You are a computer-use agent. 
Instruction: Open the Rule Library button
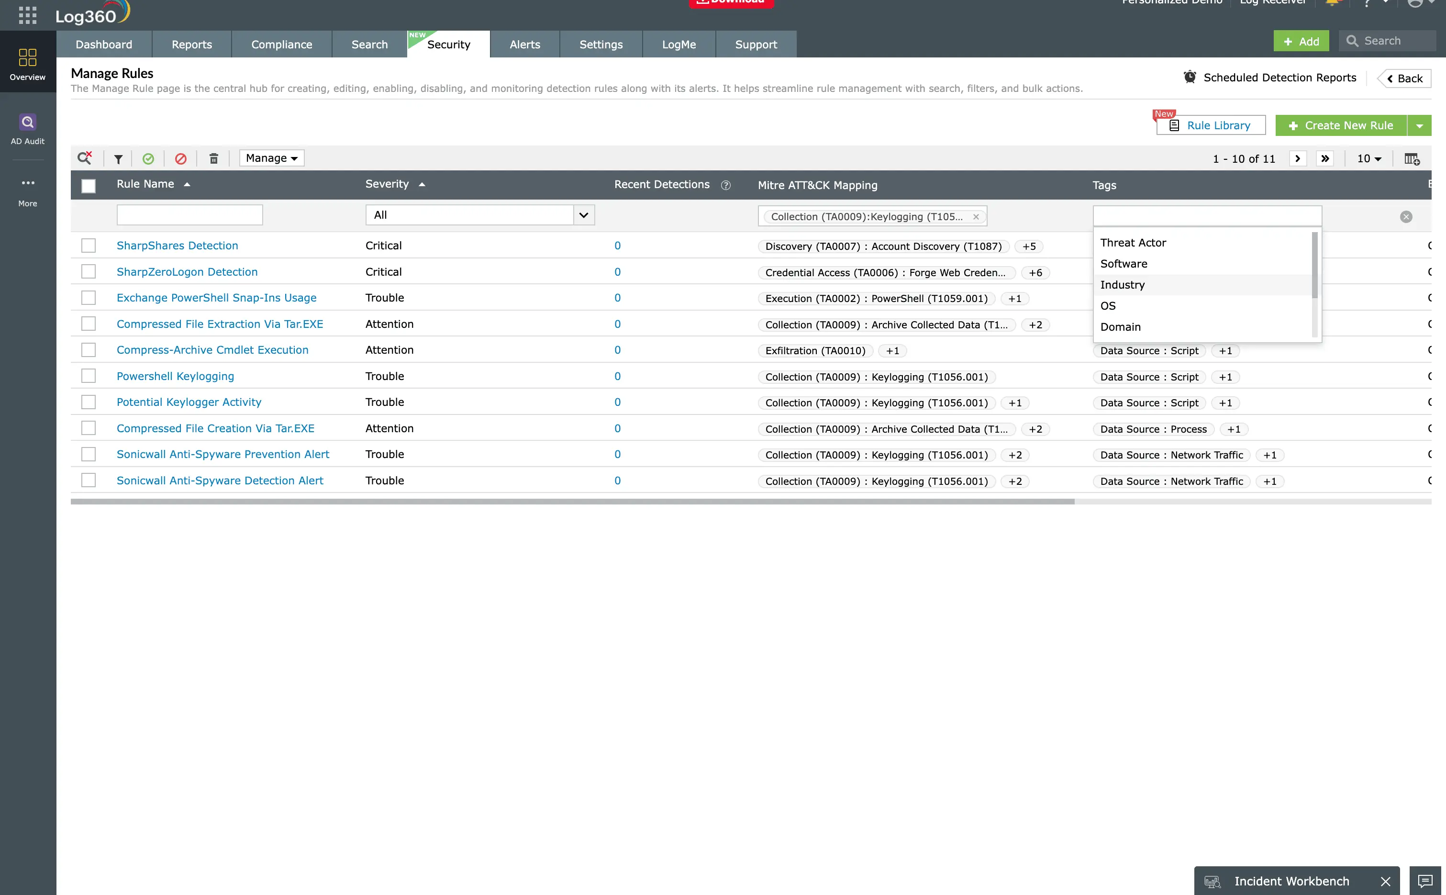pyautogui.click(x=1211, y=125)
